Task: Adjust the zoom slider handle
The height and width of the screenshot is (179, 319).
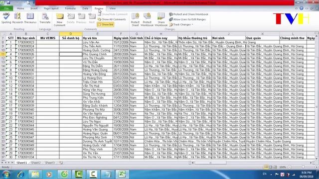Action: (303, 167)
